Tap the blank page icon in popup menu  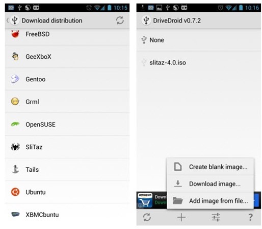point(178,167)
